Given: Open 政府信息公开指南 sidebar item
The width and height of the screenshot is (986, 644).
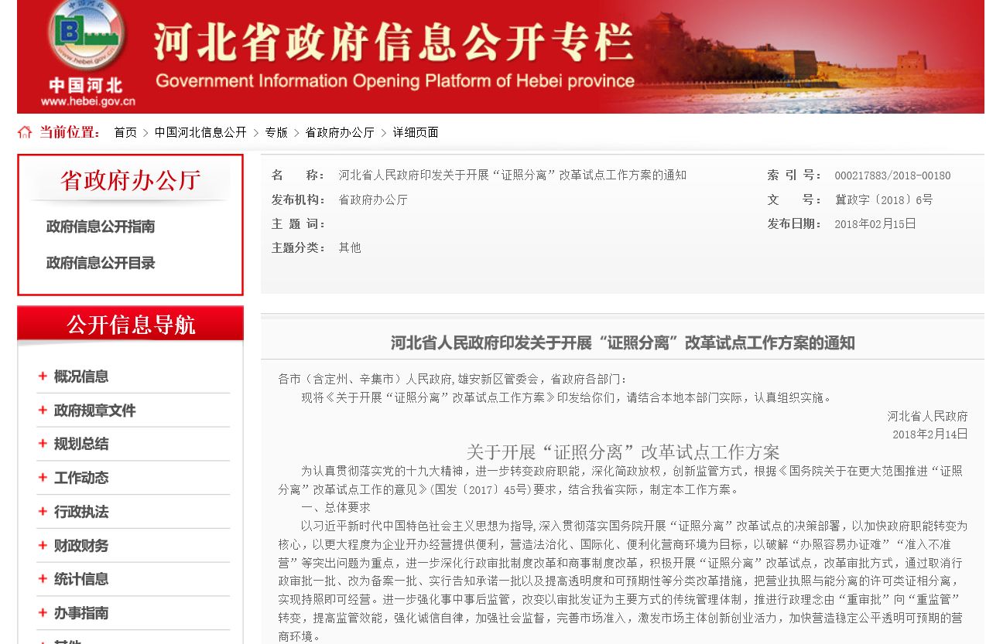Looking at the screenshot, I should pos(101,227).
